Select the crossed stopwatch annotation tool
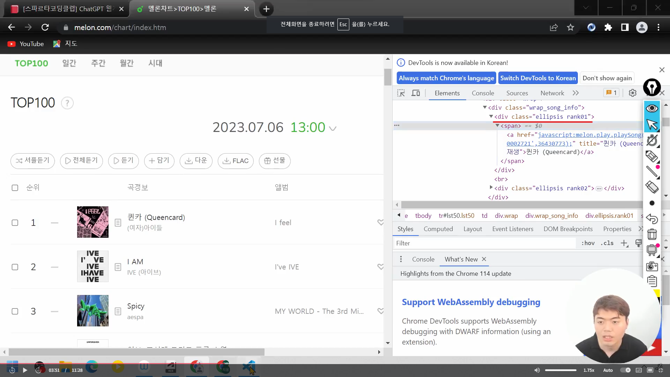 (652, 140)
